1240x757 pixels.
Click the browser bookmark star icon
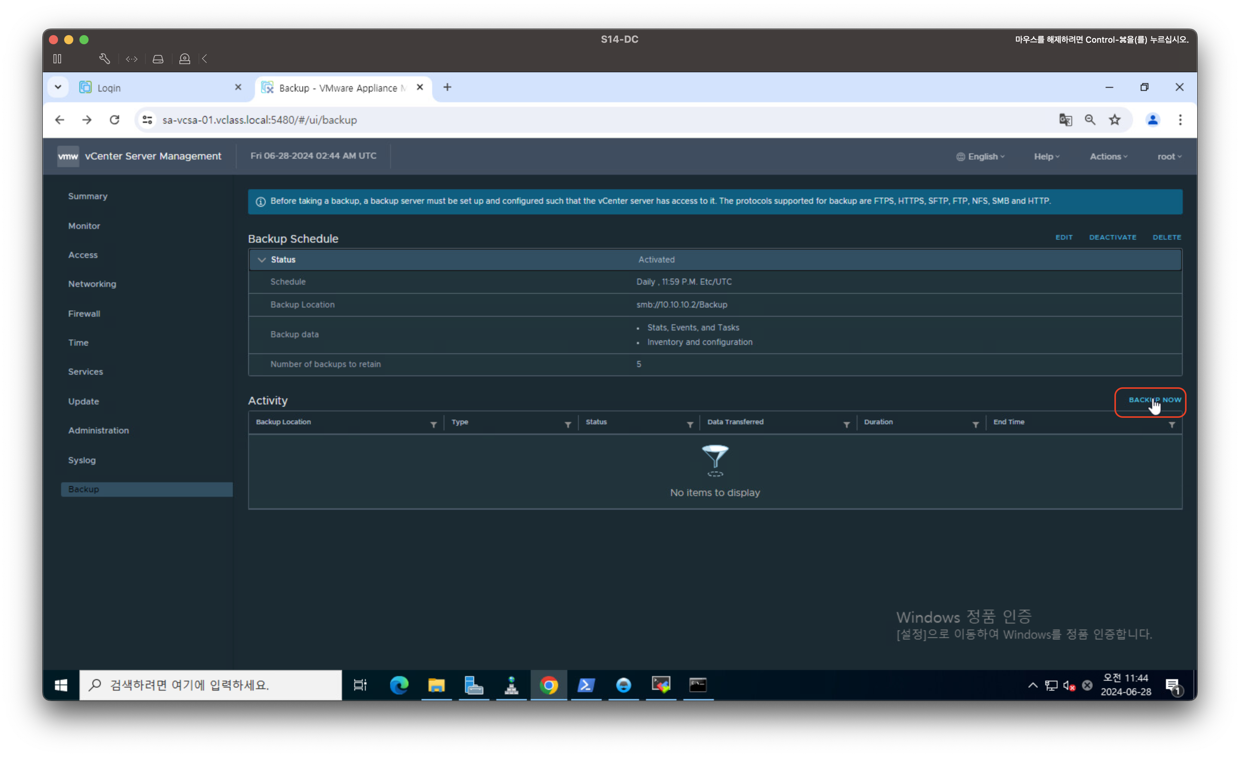(1115, 120)
